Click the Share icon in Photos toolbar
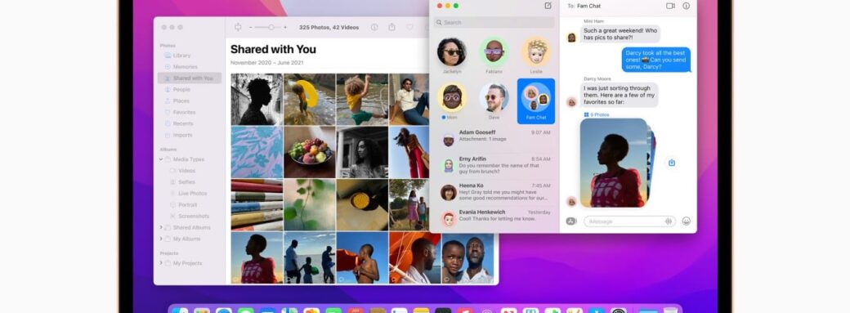850x313 pixels. pos(391,27)
